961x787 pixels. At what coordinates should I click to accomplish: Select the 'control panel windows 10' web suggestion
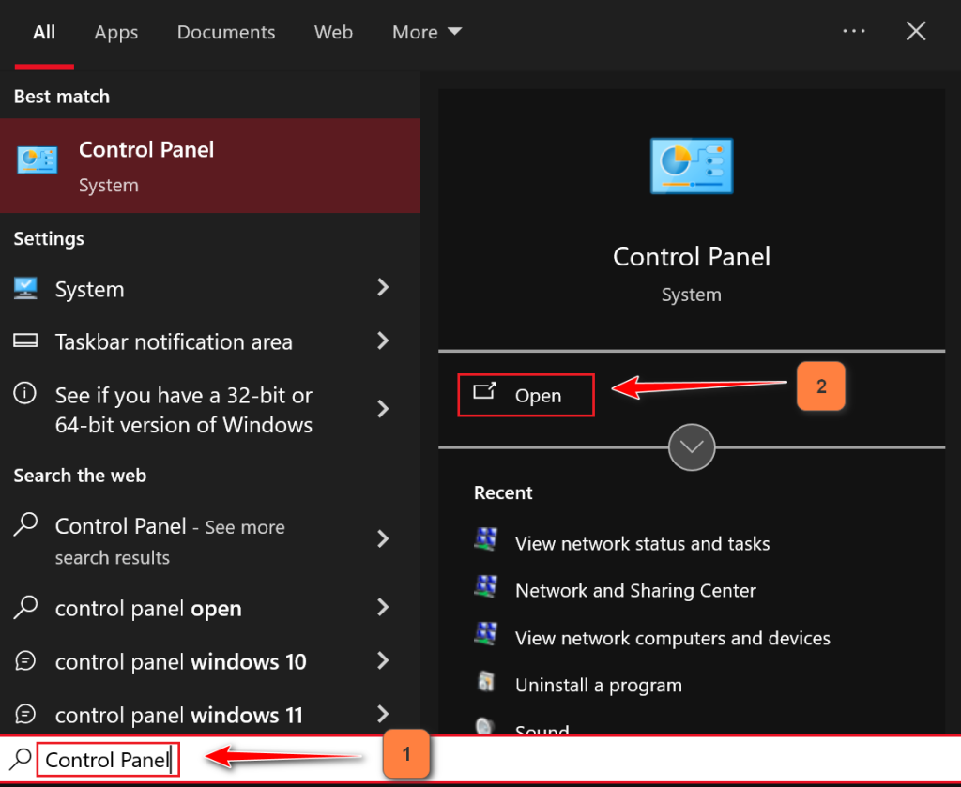180,661
